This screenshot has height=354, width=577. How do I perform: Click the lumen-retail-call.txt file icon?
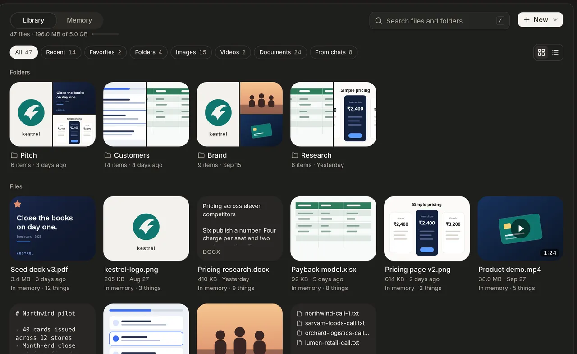(x=299, y=343)
